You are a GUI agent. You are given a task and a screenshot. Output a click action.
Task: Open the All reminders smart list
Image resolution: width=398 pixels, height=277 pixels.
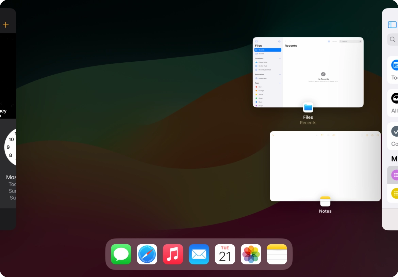coord(394,103)
